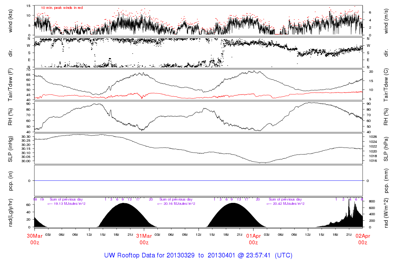Select the 01Apr 00z date label
Viewport: 397px width, 271px height.
coord(253,239)
